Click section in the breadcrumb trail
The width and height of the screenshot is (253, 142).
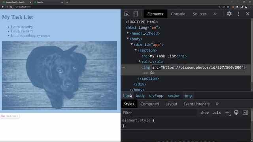(174, 95)
